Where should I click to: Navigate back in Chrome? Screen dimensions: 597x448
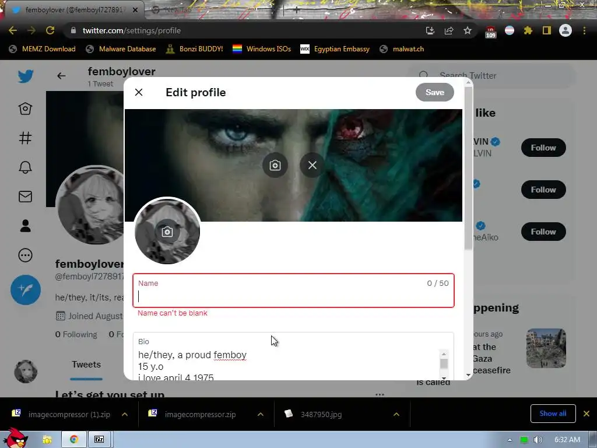(x=13, y=30)
